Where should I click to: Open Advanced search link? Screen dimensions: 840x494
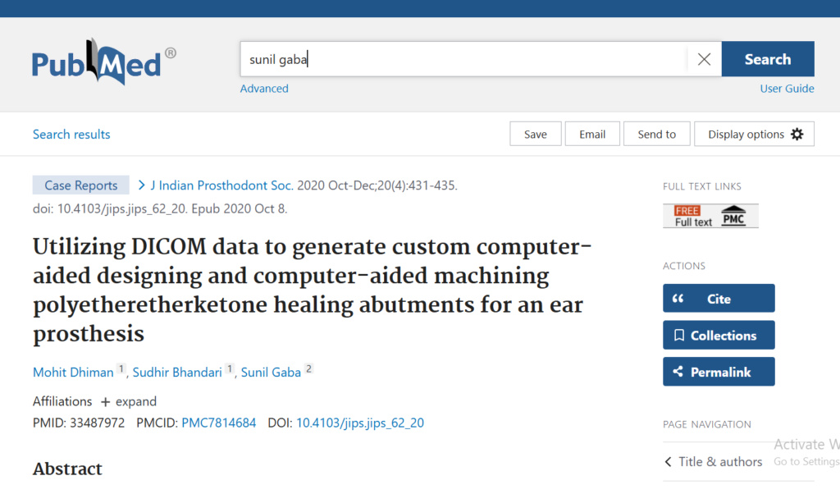[x=263, y=89]
